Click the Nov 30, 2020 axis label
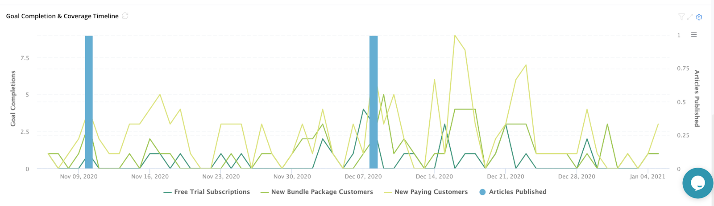 (x=292, y=177)
